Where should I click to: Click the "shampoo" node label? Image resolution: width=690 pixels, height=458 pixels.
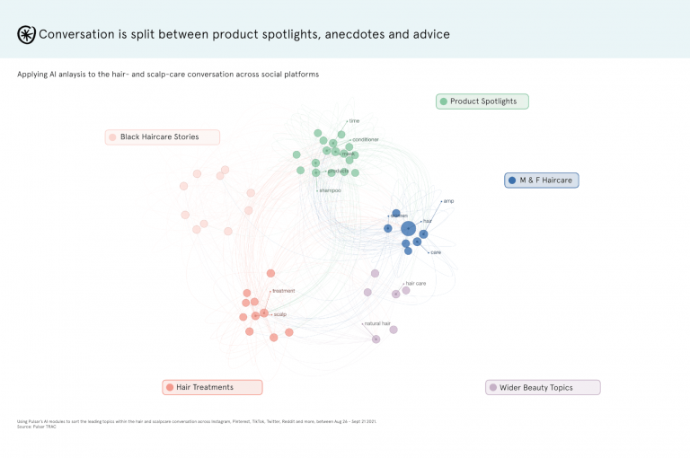click(x=330, y=190)
